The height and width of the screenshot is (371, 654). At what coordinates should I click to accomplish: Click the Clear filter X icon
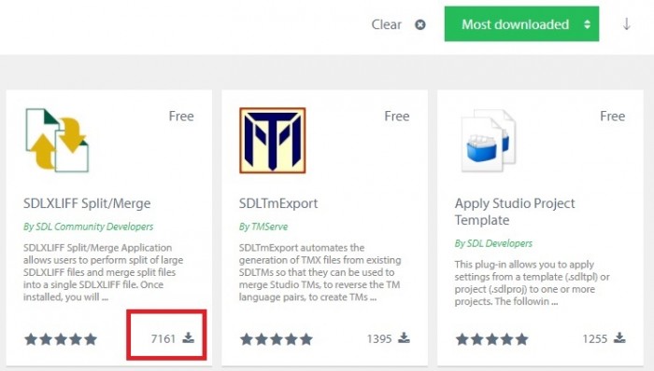click(x=420, y=24)
